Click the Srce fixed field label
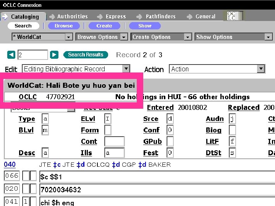 (151, 119)
